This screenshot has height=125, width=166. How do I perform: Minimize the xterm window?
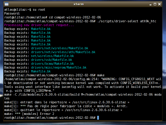pos(151,4)
